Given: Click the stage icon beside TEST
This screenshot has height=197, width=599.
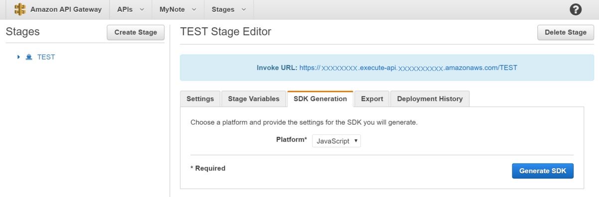Looking at the screenshot, I should coord(29,57).
